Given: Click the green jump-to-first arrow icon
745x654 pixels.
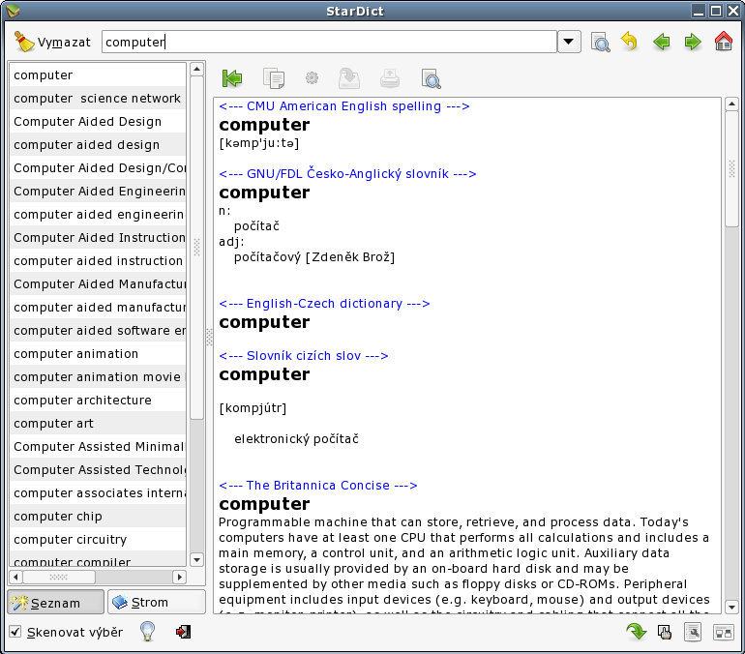Looking at the screenshot, I should coord(232,78).
